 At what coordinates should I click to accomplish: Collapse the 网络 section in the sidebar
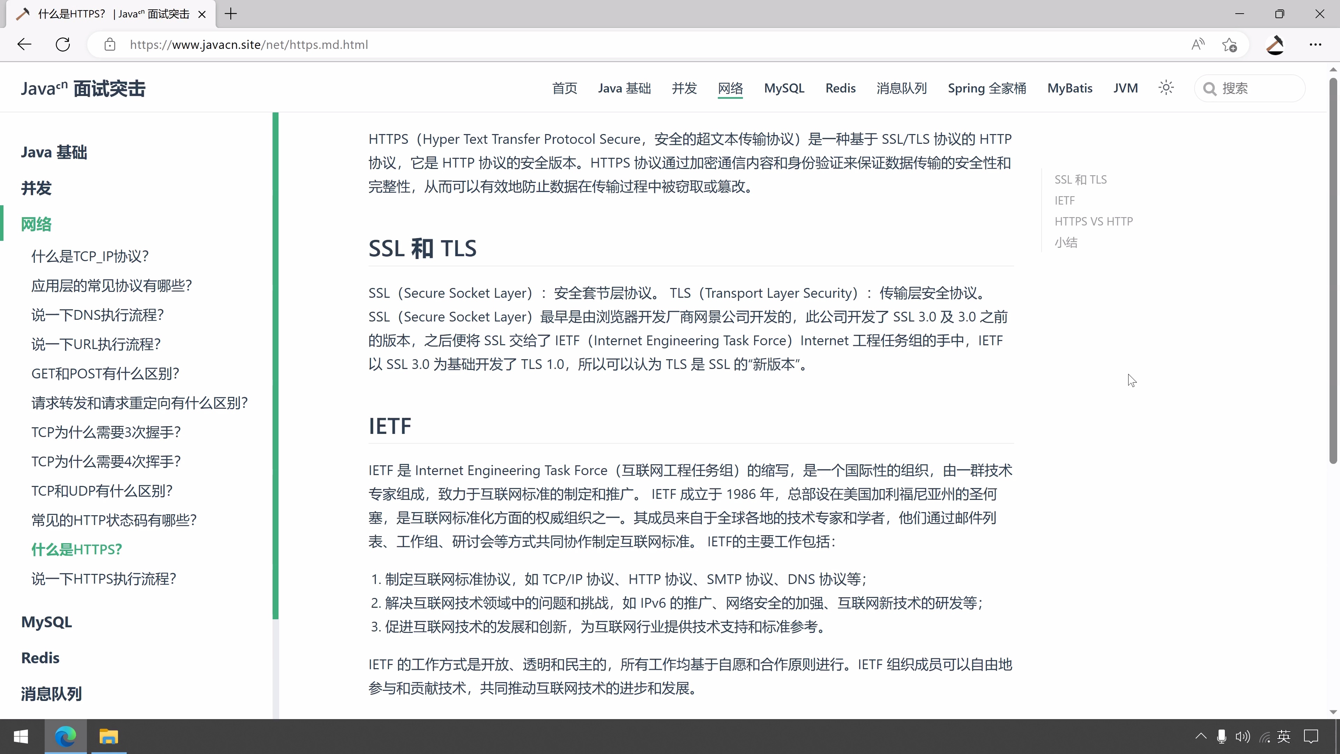click(x=36, y=223)
